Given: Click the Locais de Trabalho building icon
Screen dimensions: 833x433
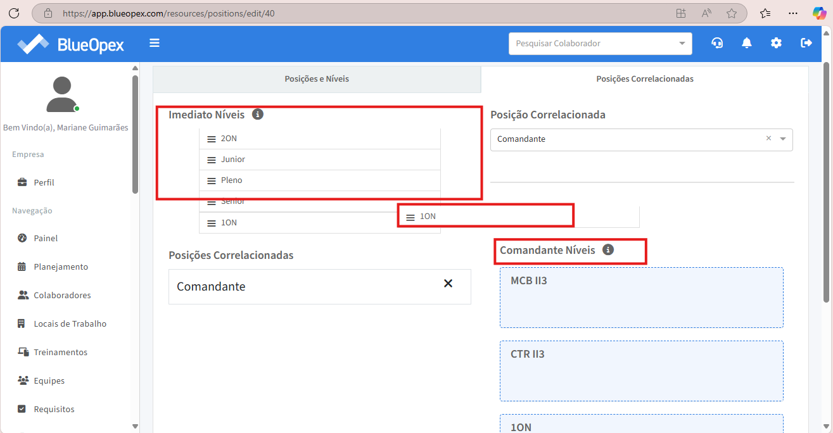Looking at the screenshot, I should click(x=22, y=323).
